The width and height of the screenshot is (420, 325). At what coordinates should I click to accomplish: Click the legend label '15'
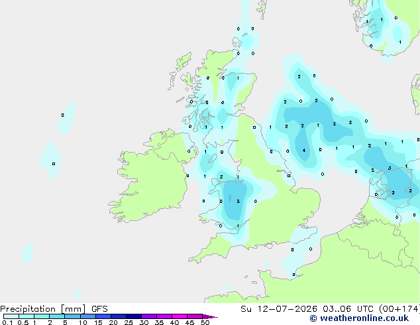98,322
